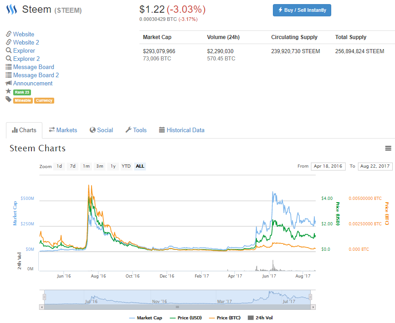The image size is (395, 323).
Task: Click the globe icon on Social tab
Action: point(92,130)
